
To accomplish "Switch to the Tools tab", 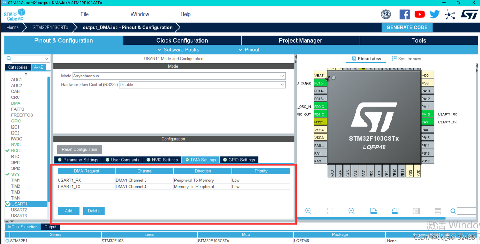I will coord(419,40).
